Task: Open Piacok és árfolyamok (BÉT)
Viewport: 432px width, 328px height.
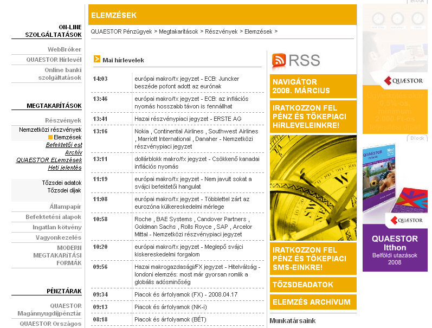Action: 170,319
